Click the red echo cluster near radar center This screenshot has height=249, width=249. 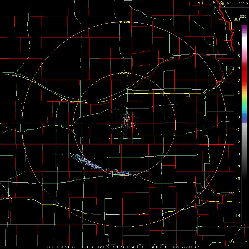132,125
